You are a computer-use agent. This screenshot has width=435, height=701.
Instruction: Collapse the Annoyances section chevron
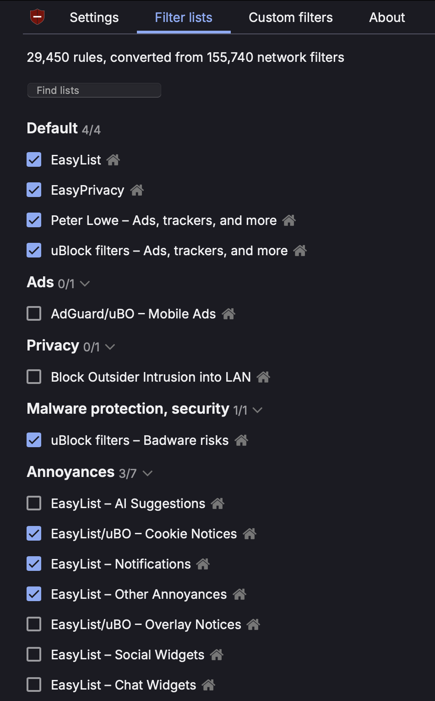(x=147, y=474)
